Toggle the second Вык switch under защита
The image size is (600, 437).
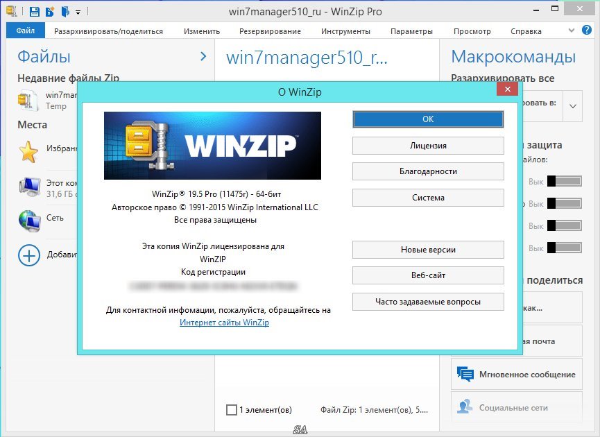coord(565,203)
